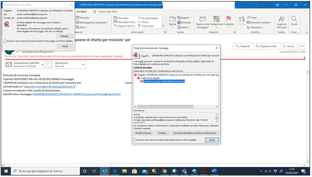Open the notification center icon
Image resolution: width=312 pixels, height=177 pixels.
(x=304, y=171)
